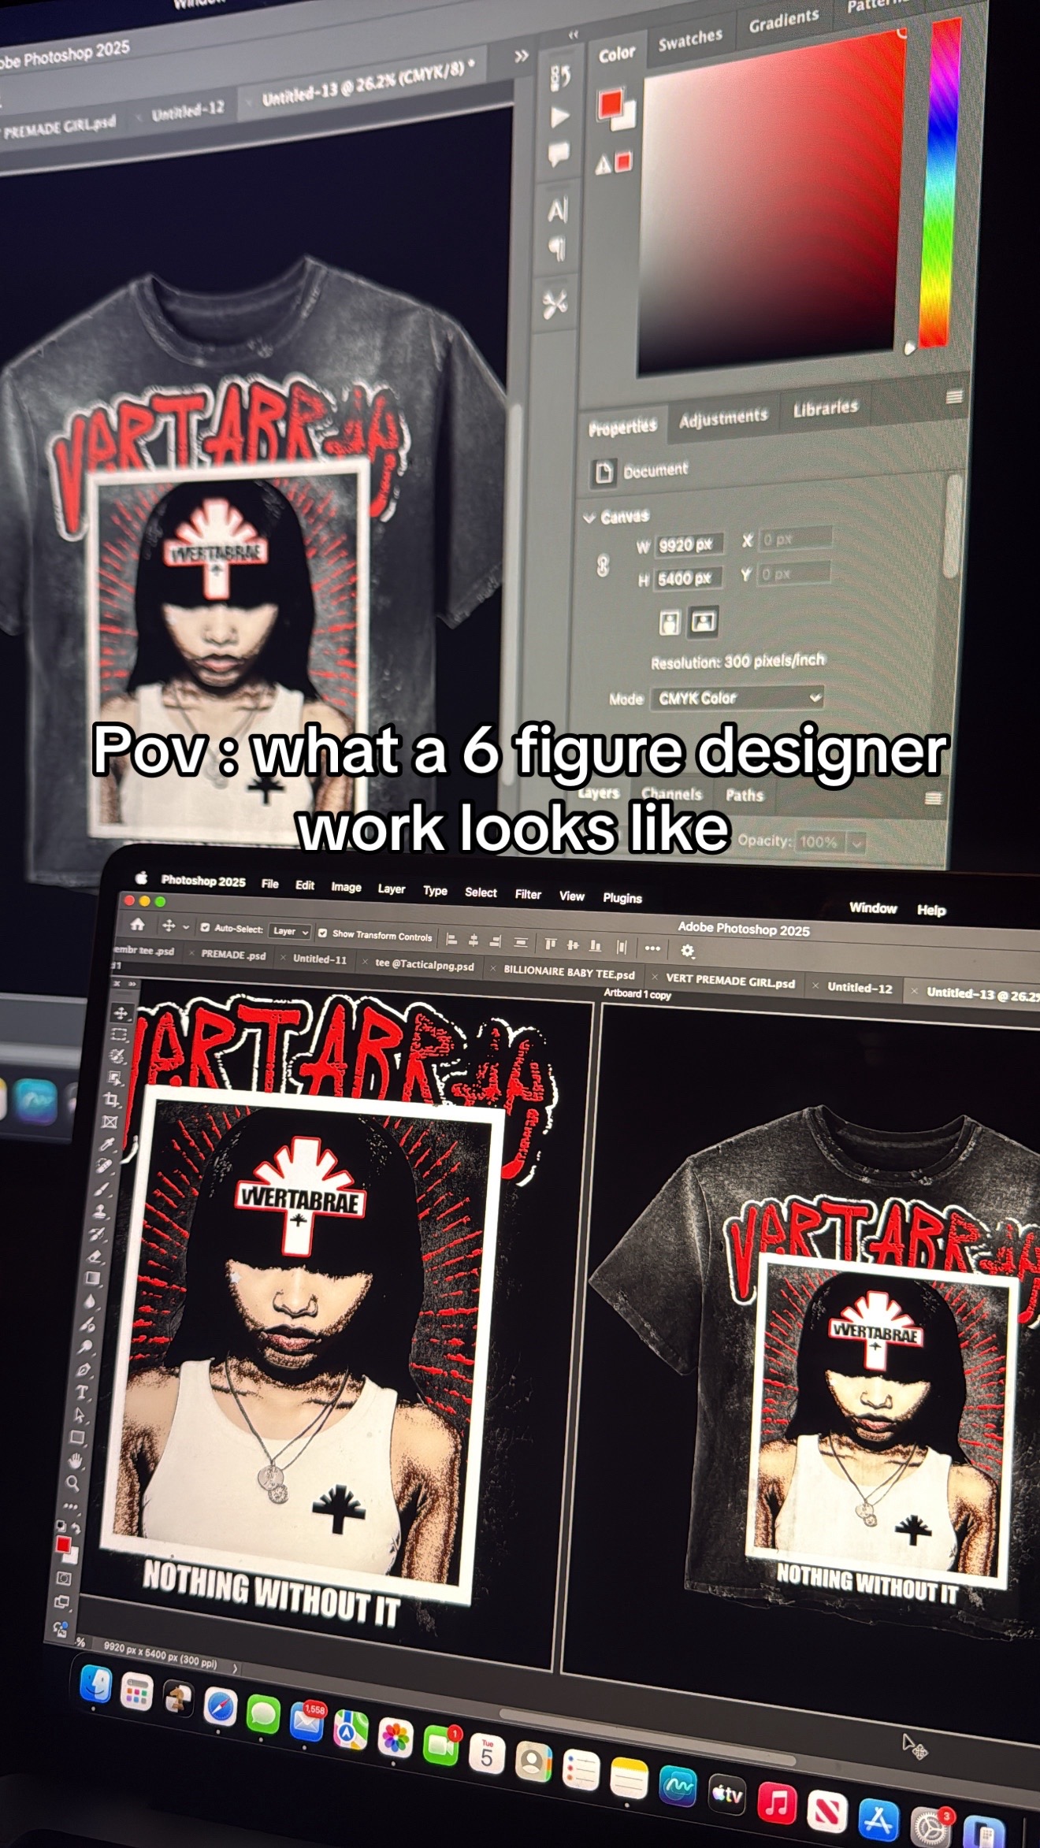Switch to VERT PREMADE GIRL.psd tab on the laptop
This screenshot has width=1040, height=1848.
tap(730, 982)
